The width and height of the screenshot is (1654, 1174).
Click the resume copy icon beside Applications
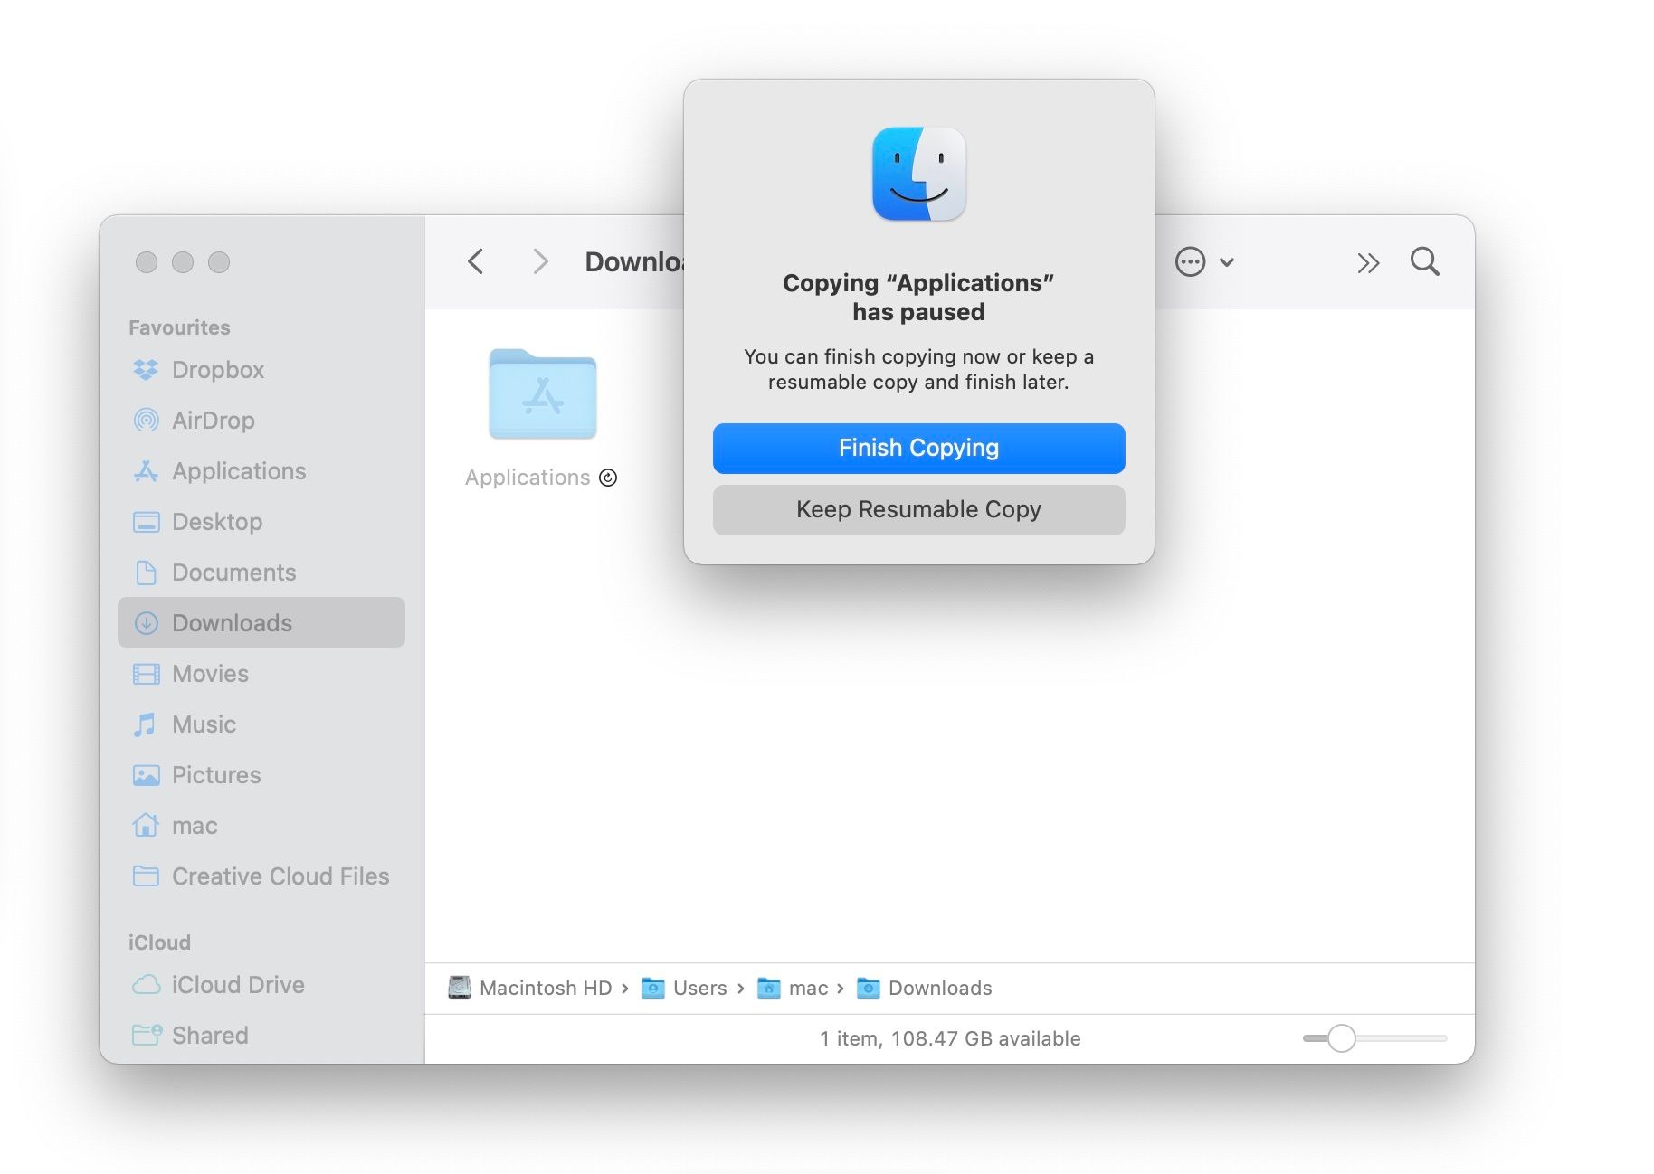[x=608, y=478]
